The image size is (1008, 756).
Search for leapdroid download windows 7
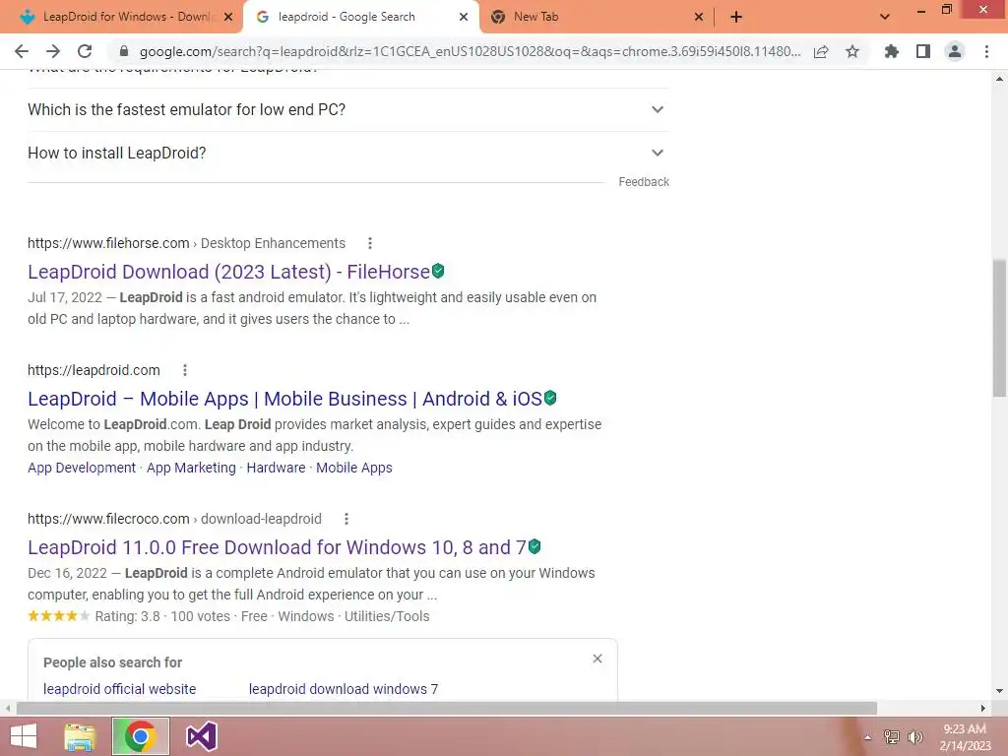[344, 689]
